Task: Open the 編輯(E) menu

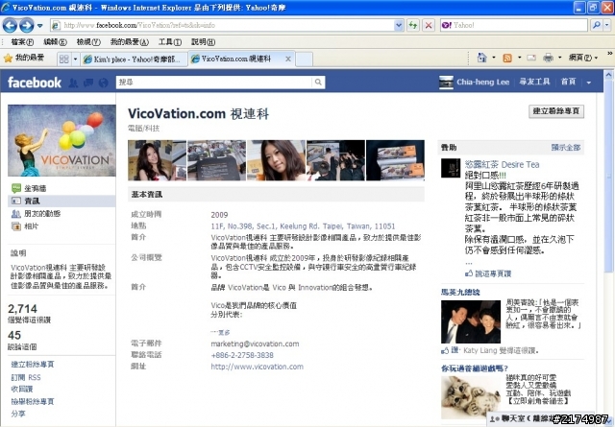Action: [55, 42]
